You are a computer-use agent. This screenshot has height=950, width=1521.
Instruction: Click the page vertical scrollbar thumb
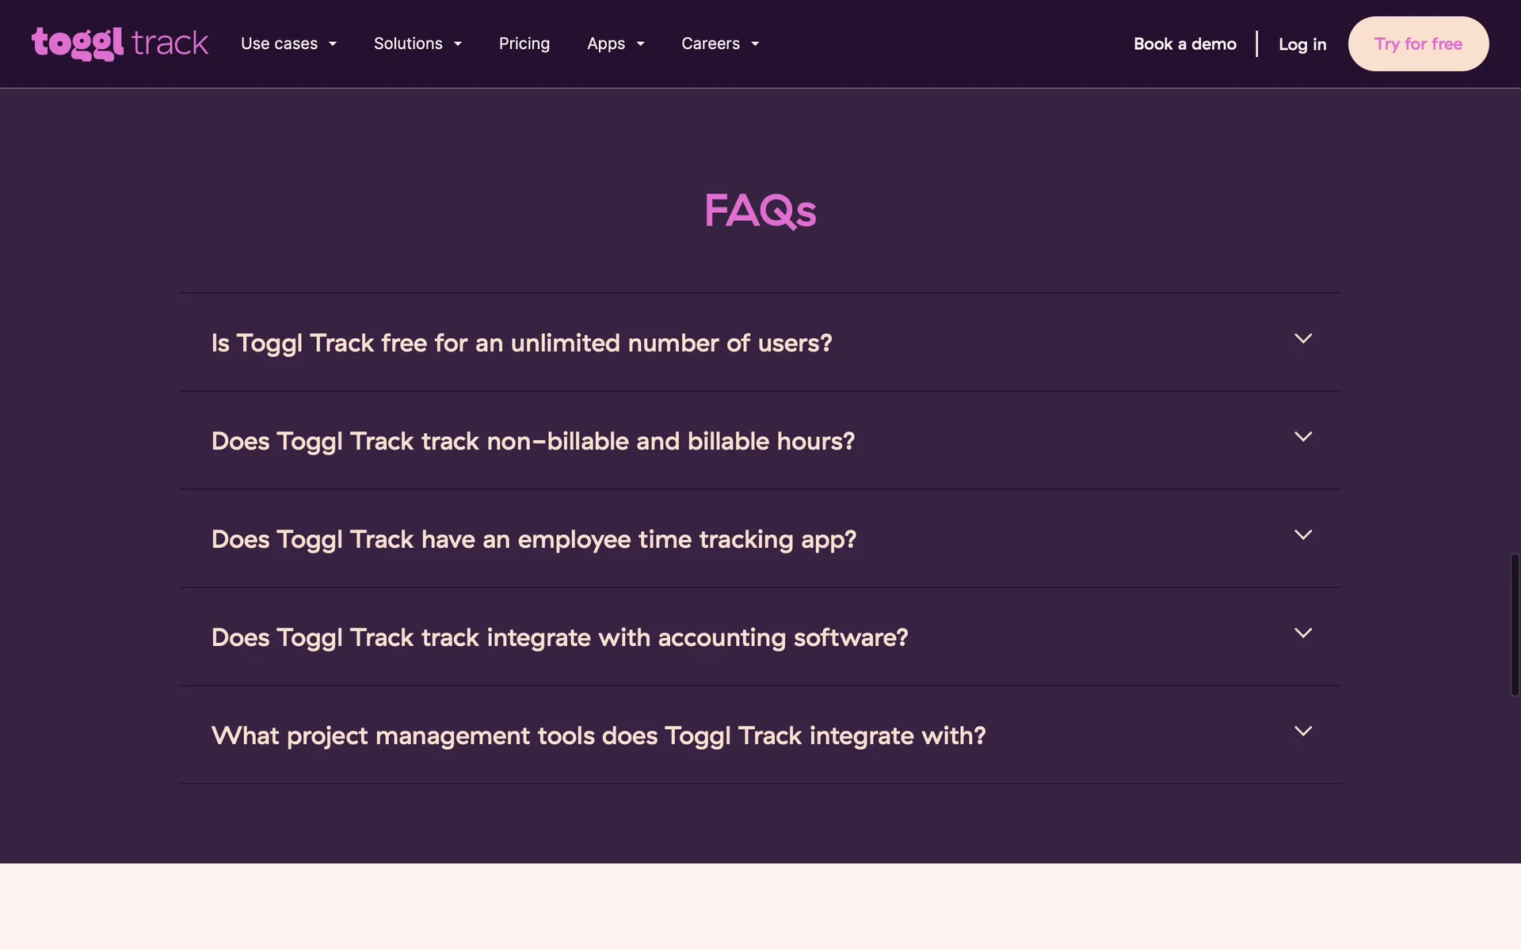tap(1514, 625)
